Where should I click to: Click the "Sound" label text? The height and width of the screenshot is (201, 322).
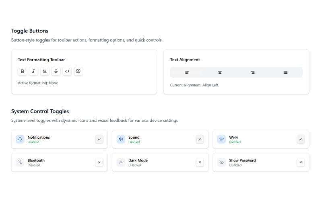(x=134, y=137)
